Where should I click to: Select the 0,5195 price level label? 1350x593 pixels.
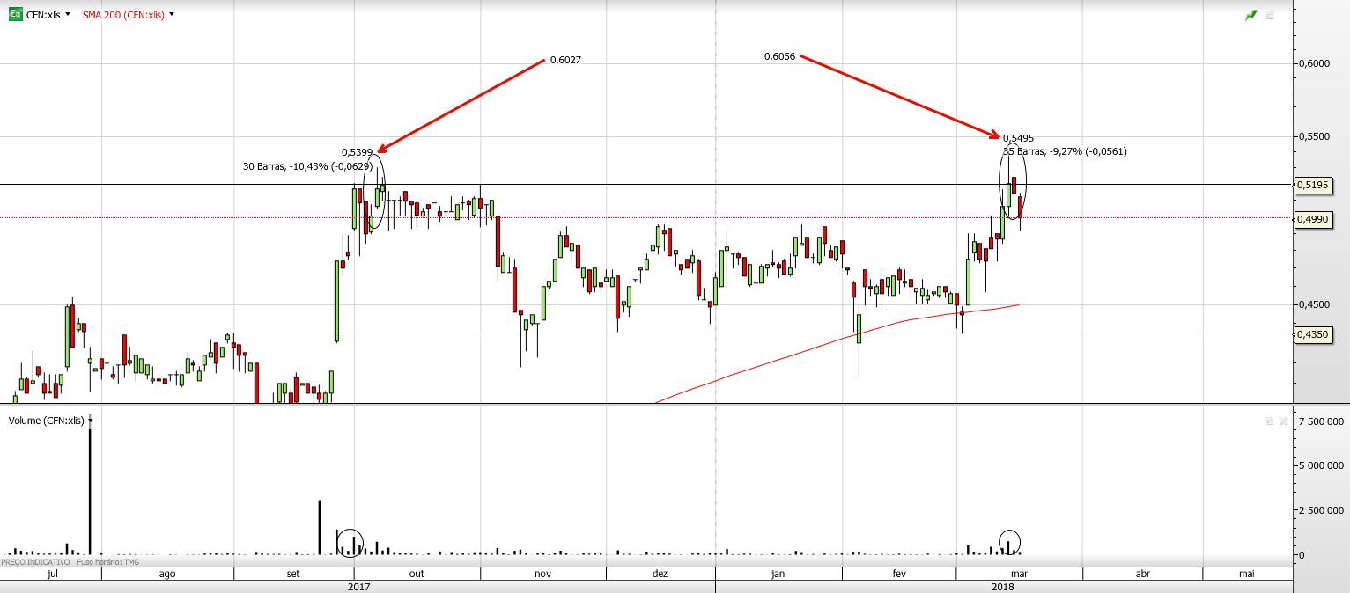pyautogui.click(x=1312, y=185)
